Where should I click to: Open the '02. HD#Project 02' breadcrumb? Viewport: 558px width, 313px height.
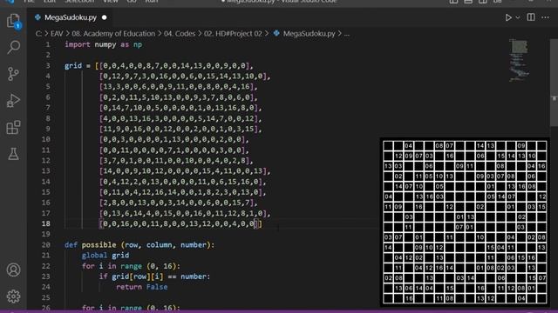point(233,34)
